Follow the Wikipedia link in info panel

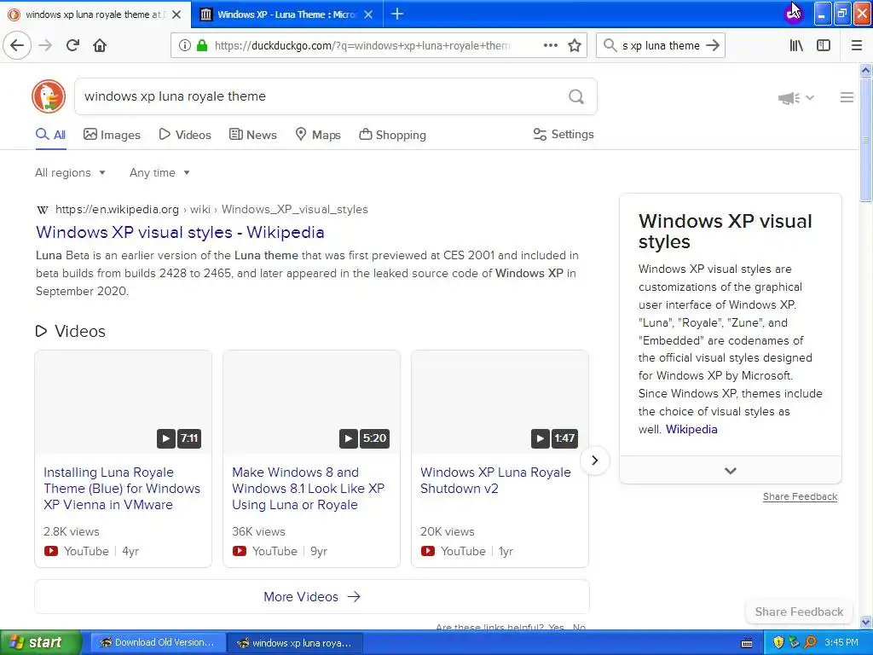click(691, 430)
